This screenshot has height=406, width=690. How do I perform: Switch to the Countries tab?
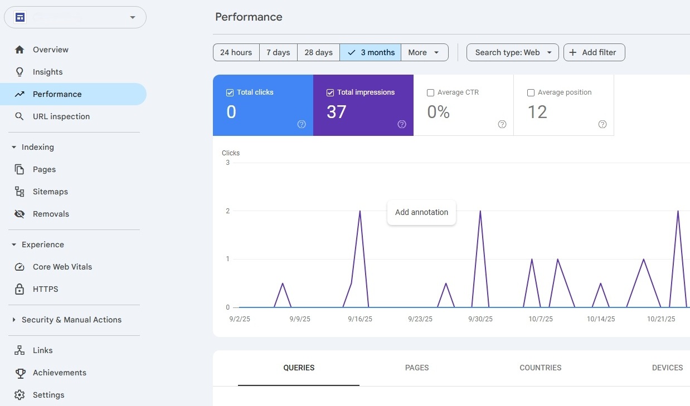[x=541, y=368]
